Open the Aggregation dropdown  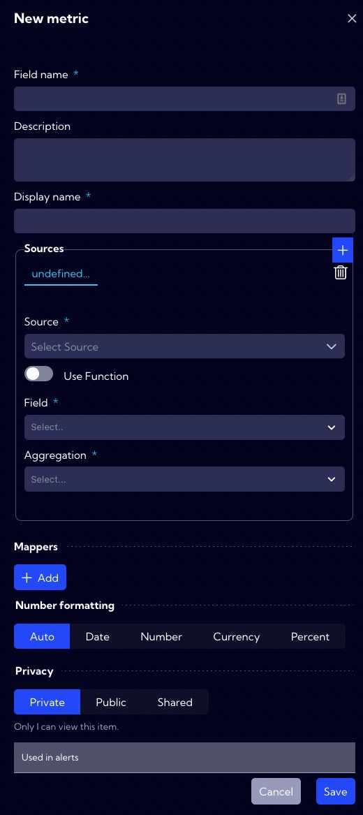point(184,479)
